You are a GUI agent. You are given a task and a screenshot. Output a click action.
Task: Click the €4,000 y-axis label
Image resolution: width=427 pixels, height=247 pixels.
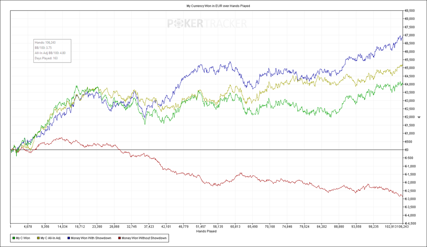(x=410, y=84)
